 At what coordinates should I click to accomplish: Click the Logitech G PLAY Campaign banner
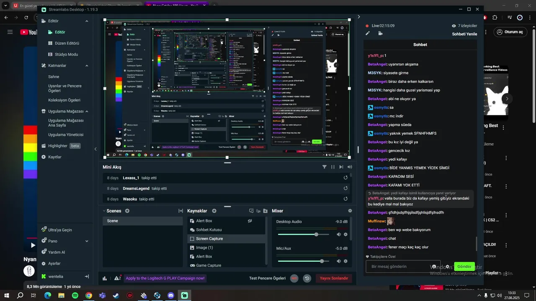pos(165,278)
